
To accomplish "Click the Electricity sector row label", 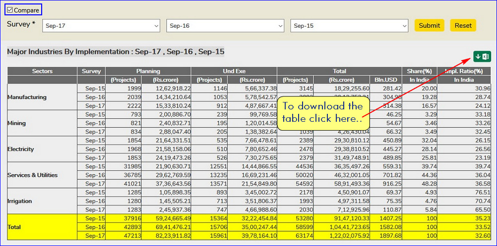I will [21, 149].
